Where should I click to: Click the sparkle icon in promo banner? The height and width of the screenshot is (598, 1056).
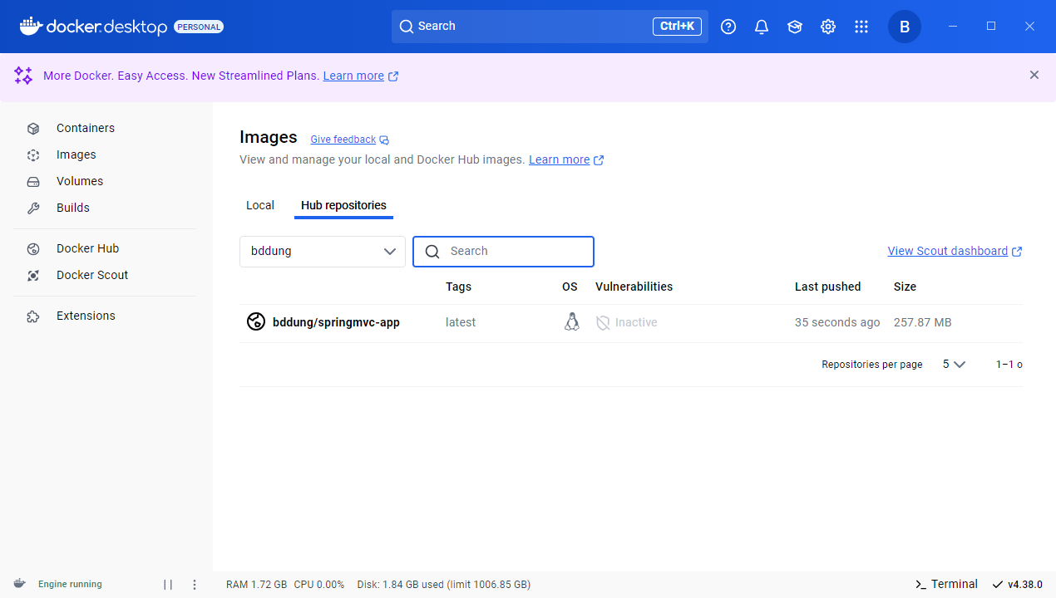(23, 76)
